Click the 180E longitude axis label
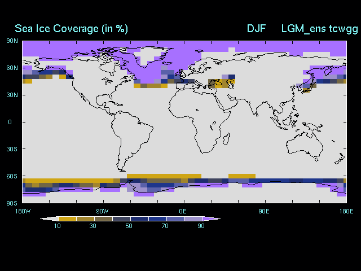361x271 pixels. point(346,211)
